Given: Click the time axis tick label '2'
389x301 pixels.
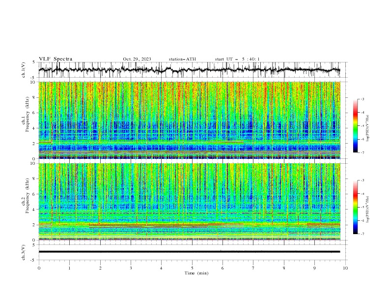Looking at the screenshot, I should pos(100,268).
